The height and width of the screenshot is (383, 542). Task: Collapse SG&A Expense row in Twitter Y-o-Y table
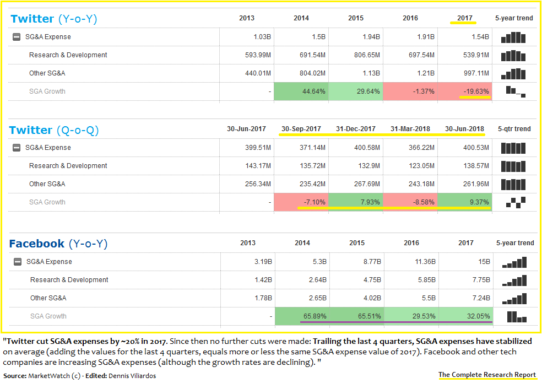tap(16, 37)
